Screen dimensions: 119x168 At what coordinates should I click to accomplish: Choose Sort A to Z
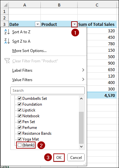pos(21,32)
